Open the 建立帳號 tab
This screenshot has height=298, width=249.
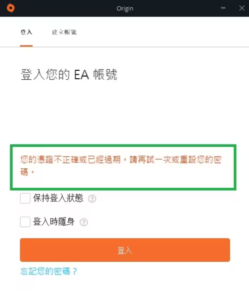[64, 32]
